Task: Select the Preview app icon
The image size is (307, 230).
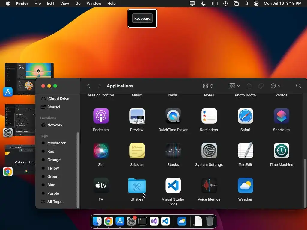Action: point(137,116)
